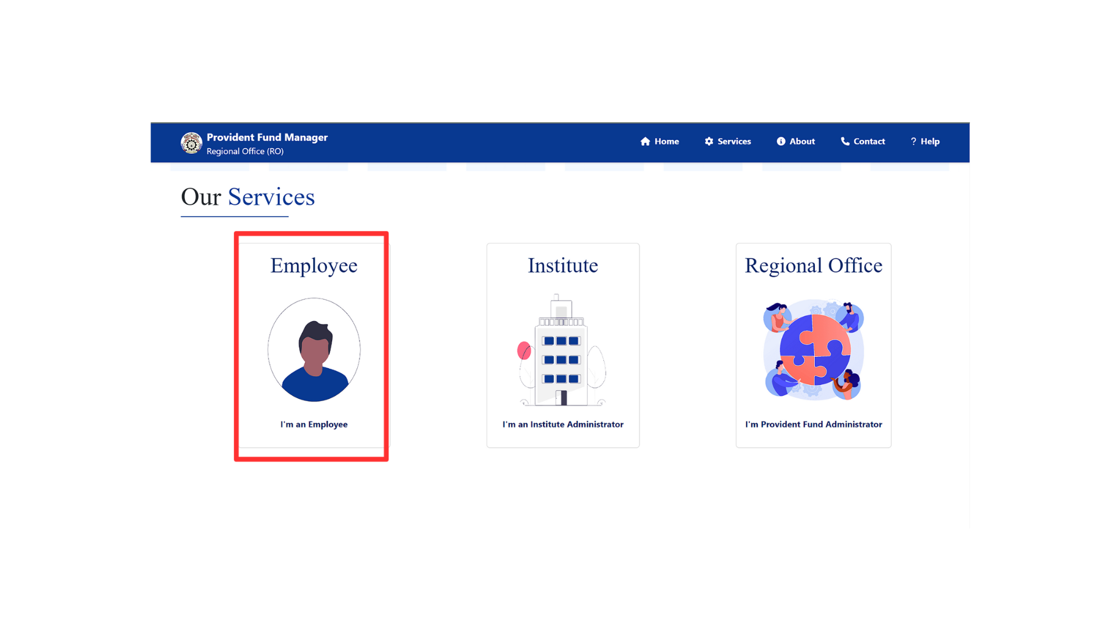Select the institute building illustration
This screenshot has height=627, width=1115.
pos(562,350)
